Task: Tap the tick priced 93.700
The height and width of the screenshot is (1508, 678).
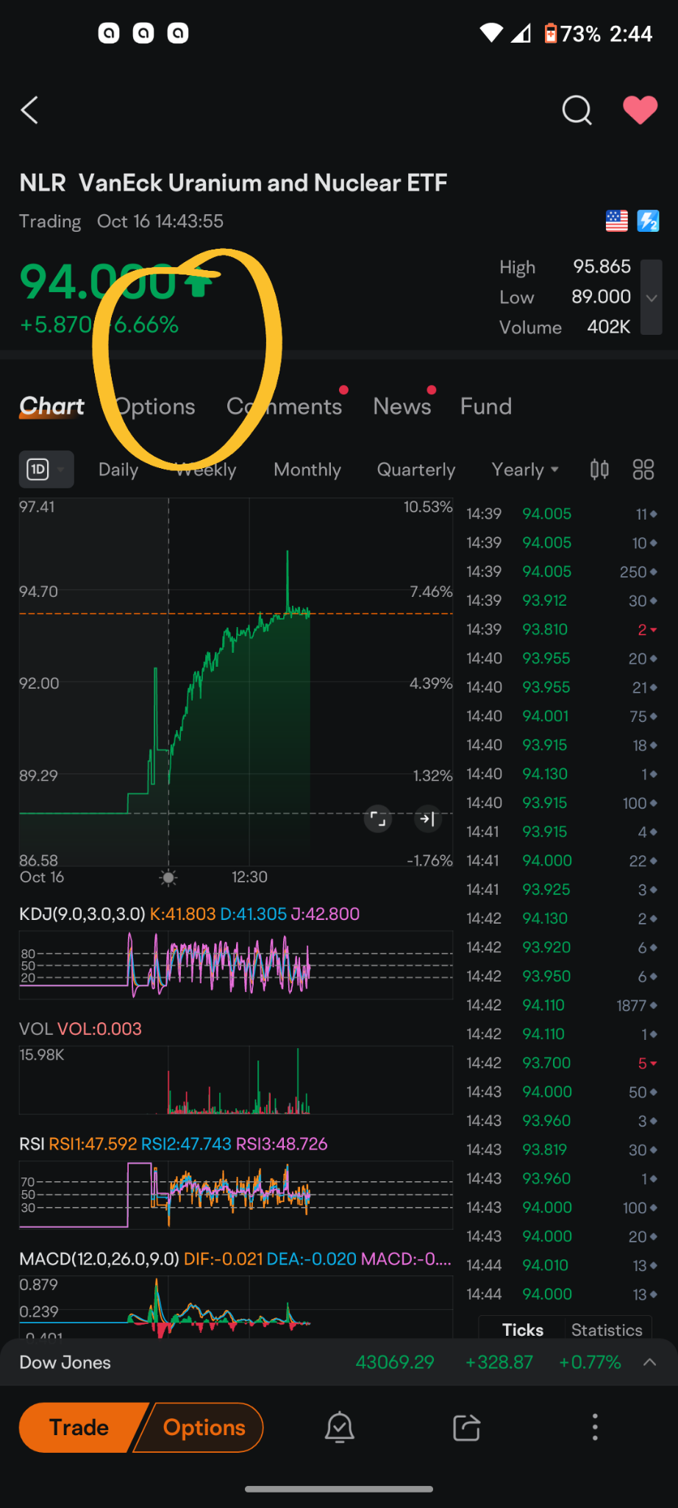Action: (562, 1063)
